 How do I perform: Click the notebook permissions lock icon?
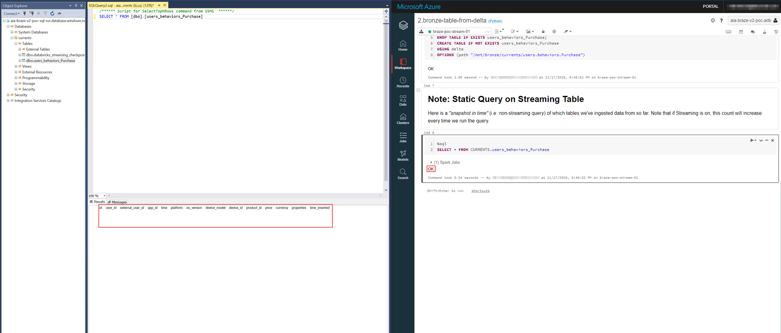[543, 32]
